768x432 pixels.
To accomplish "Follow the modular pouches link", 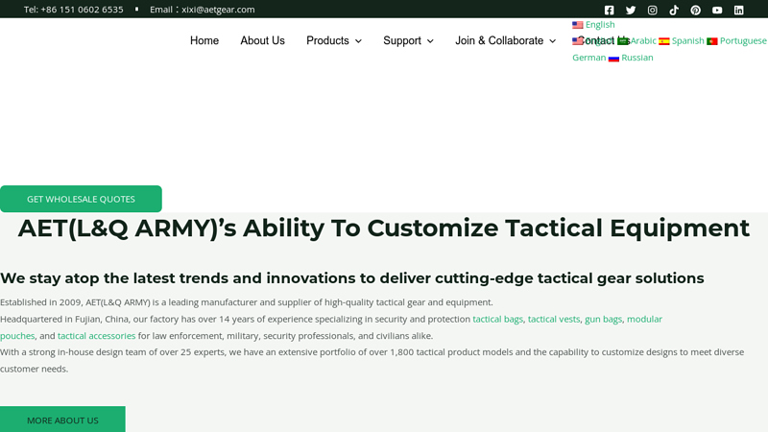I will tap(644, 319).
